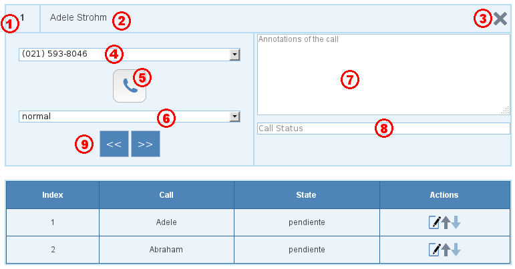Click the Call column header
Image resolution: width=515 pixels, height=269 pixels.
[x=166, y=195]
